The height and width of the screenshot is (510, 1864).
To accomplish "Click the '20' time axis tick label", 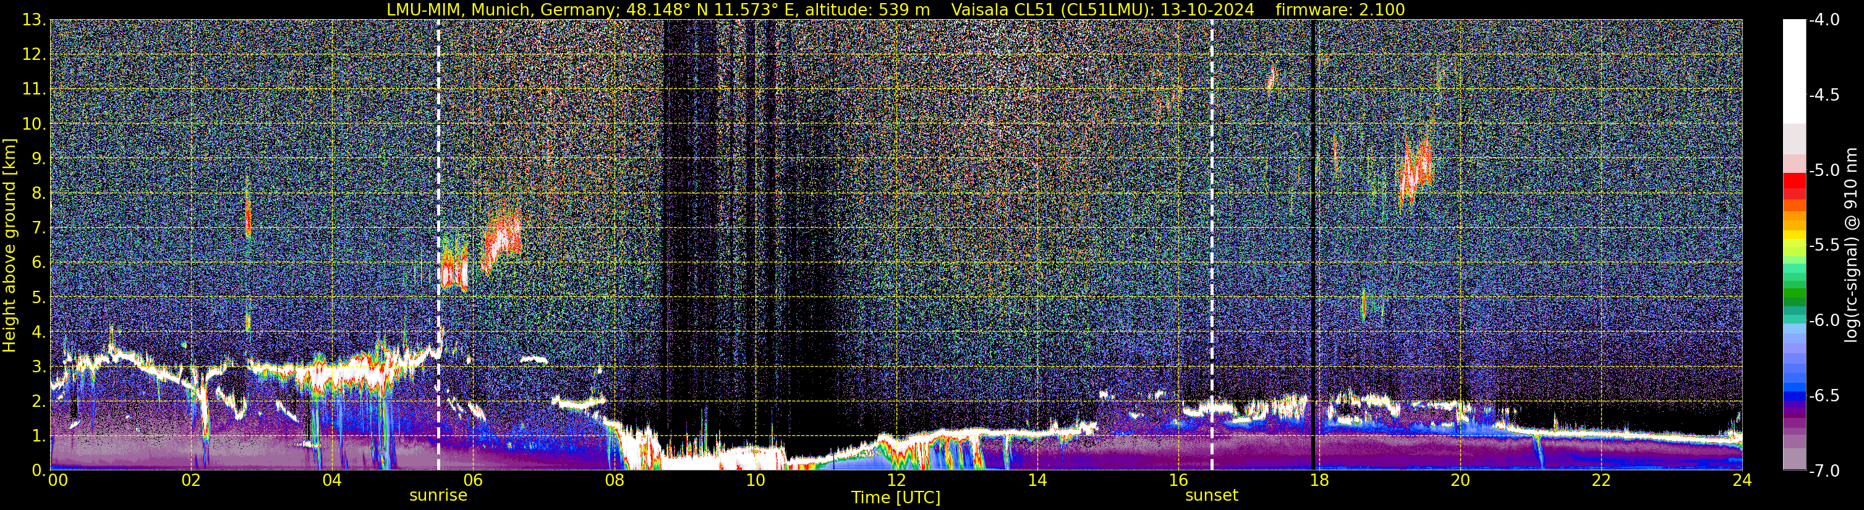I will coord(1460,480).
